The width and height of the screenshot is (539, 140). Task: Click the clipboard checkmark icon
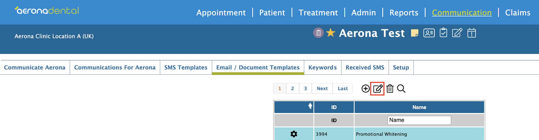tap(443, 33)
